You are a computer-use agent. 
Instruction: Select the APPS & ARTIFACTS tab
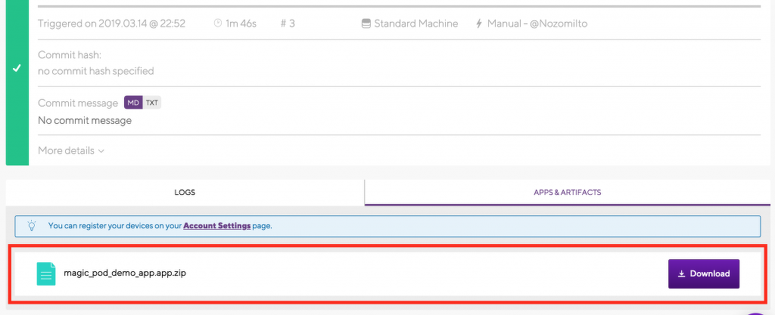click(567, 193)
